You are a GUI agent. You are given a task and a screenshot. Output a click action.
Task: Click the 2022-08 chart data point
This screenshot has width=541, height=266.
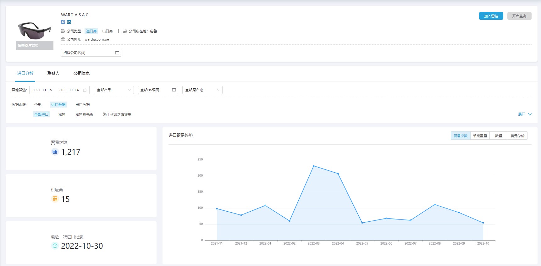click(435, 204)
